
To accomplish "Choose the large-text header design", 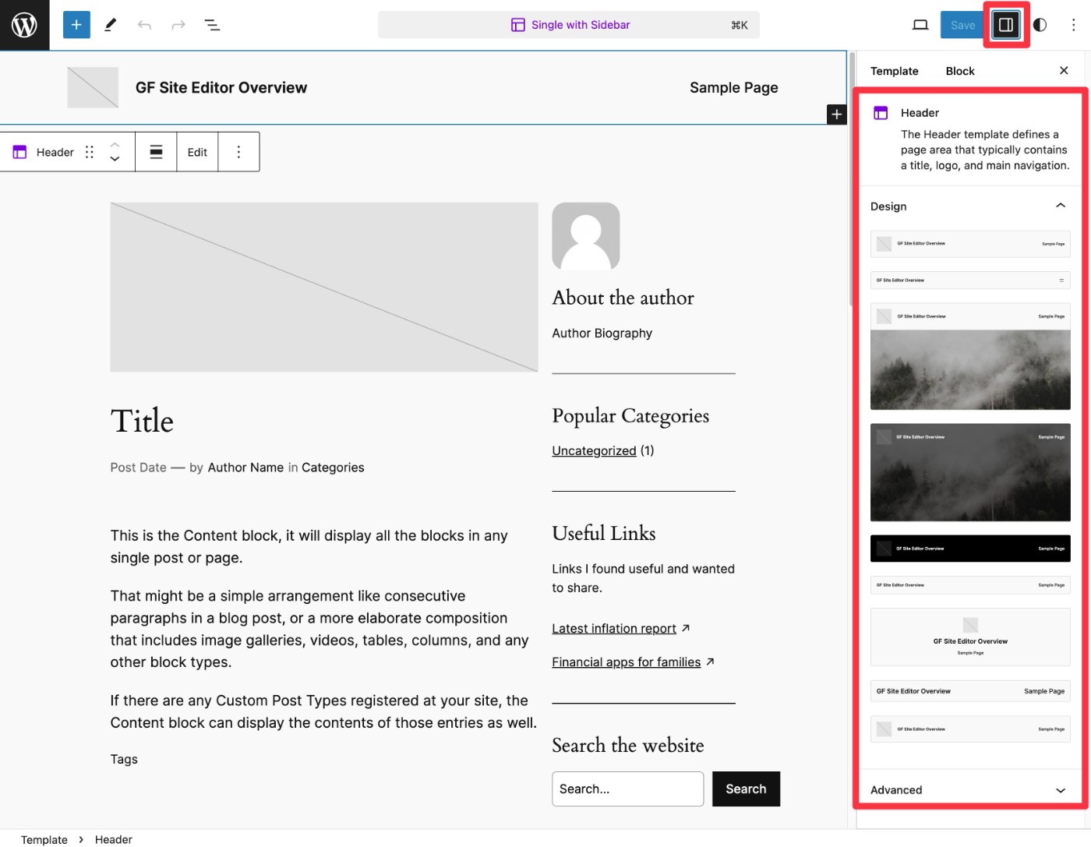I will click(970, 691).
